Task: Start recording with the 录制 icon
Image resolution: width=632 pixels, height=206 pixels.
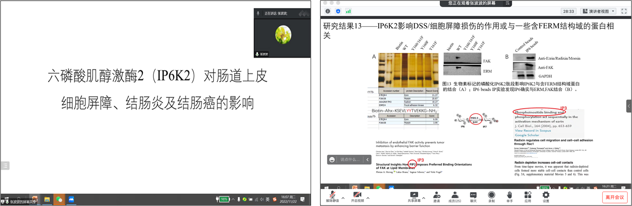Action: tap(491, 195)
